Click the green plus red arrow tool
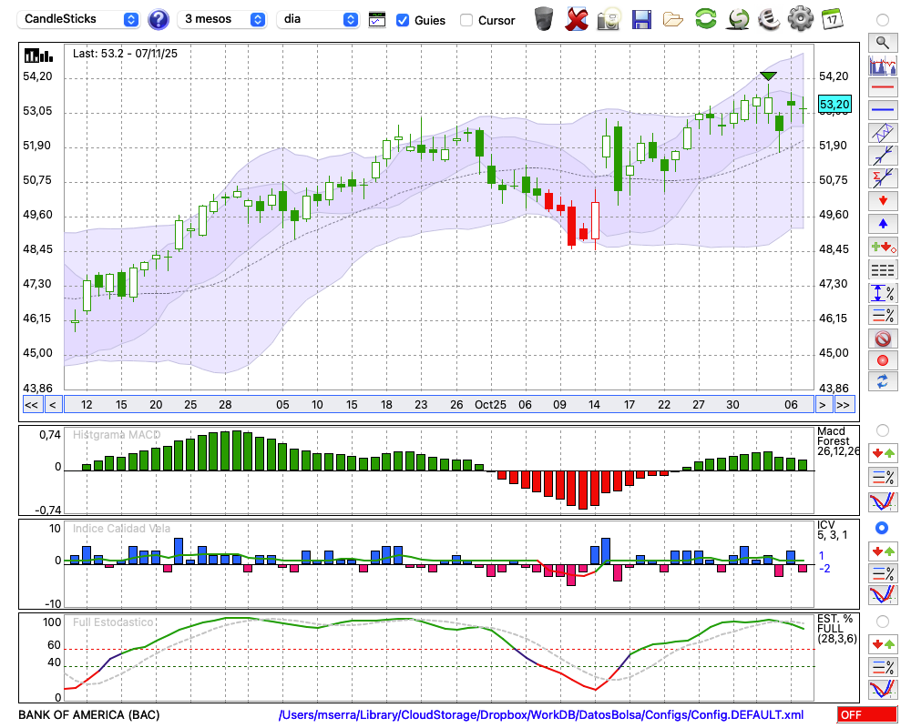 pyautogui.click(x=883, y=247)
